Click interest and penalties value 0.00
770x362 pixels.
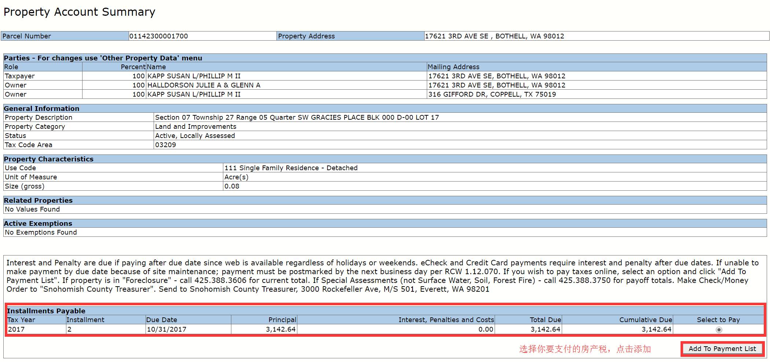click(486, 329)
